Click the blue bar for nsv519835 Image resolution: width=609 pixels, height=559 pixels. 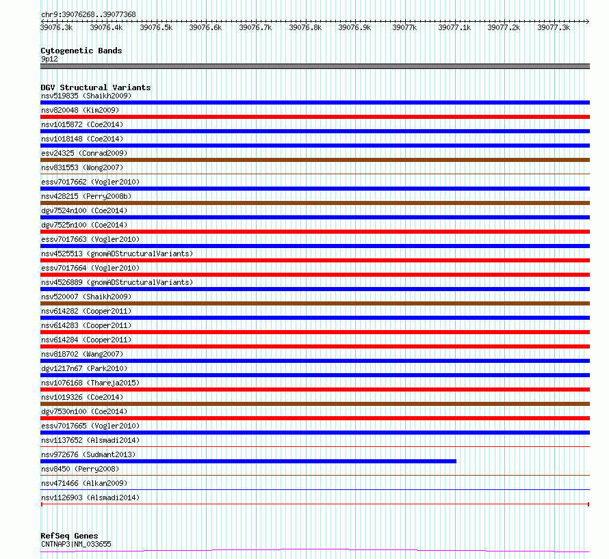tap(315, 103)
